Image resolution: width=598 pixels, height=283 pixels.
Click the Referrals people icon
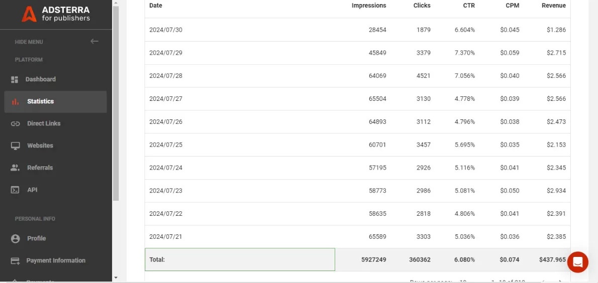[15, 168]
